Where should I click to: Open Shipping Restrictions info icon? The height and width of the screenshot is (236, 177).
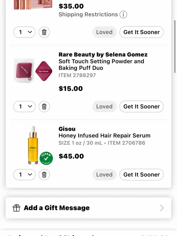click(x=123, y=14)
